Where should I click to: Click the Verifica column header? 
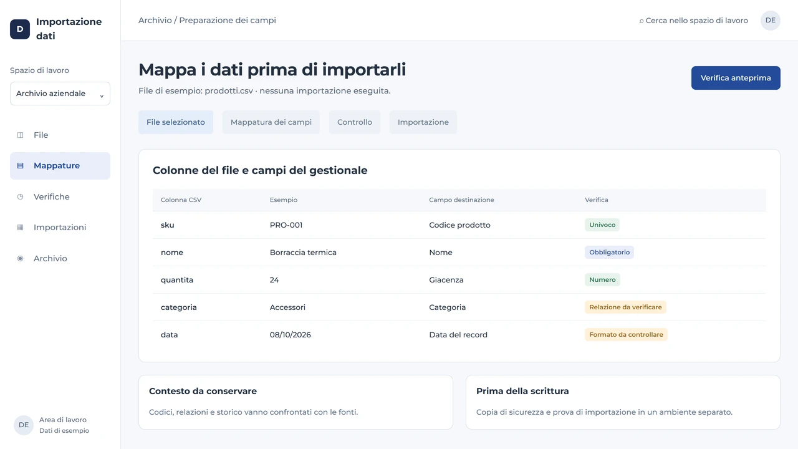tap(597, 200)
